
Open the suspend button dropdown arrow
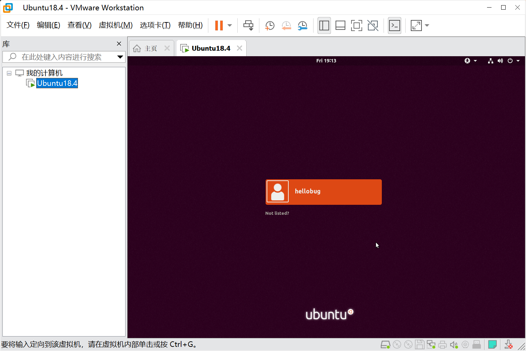229,25
